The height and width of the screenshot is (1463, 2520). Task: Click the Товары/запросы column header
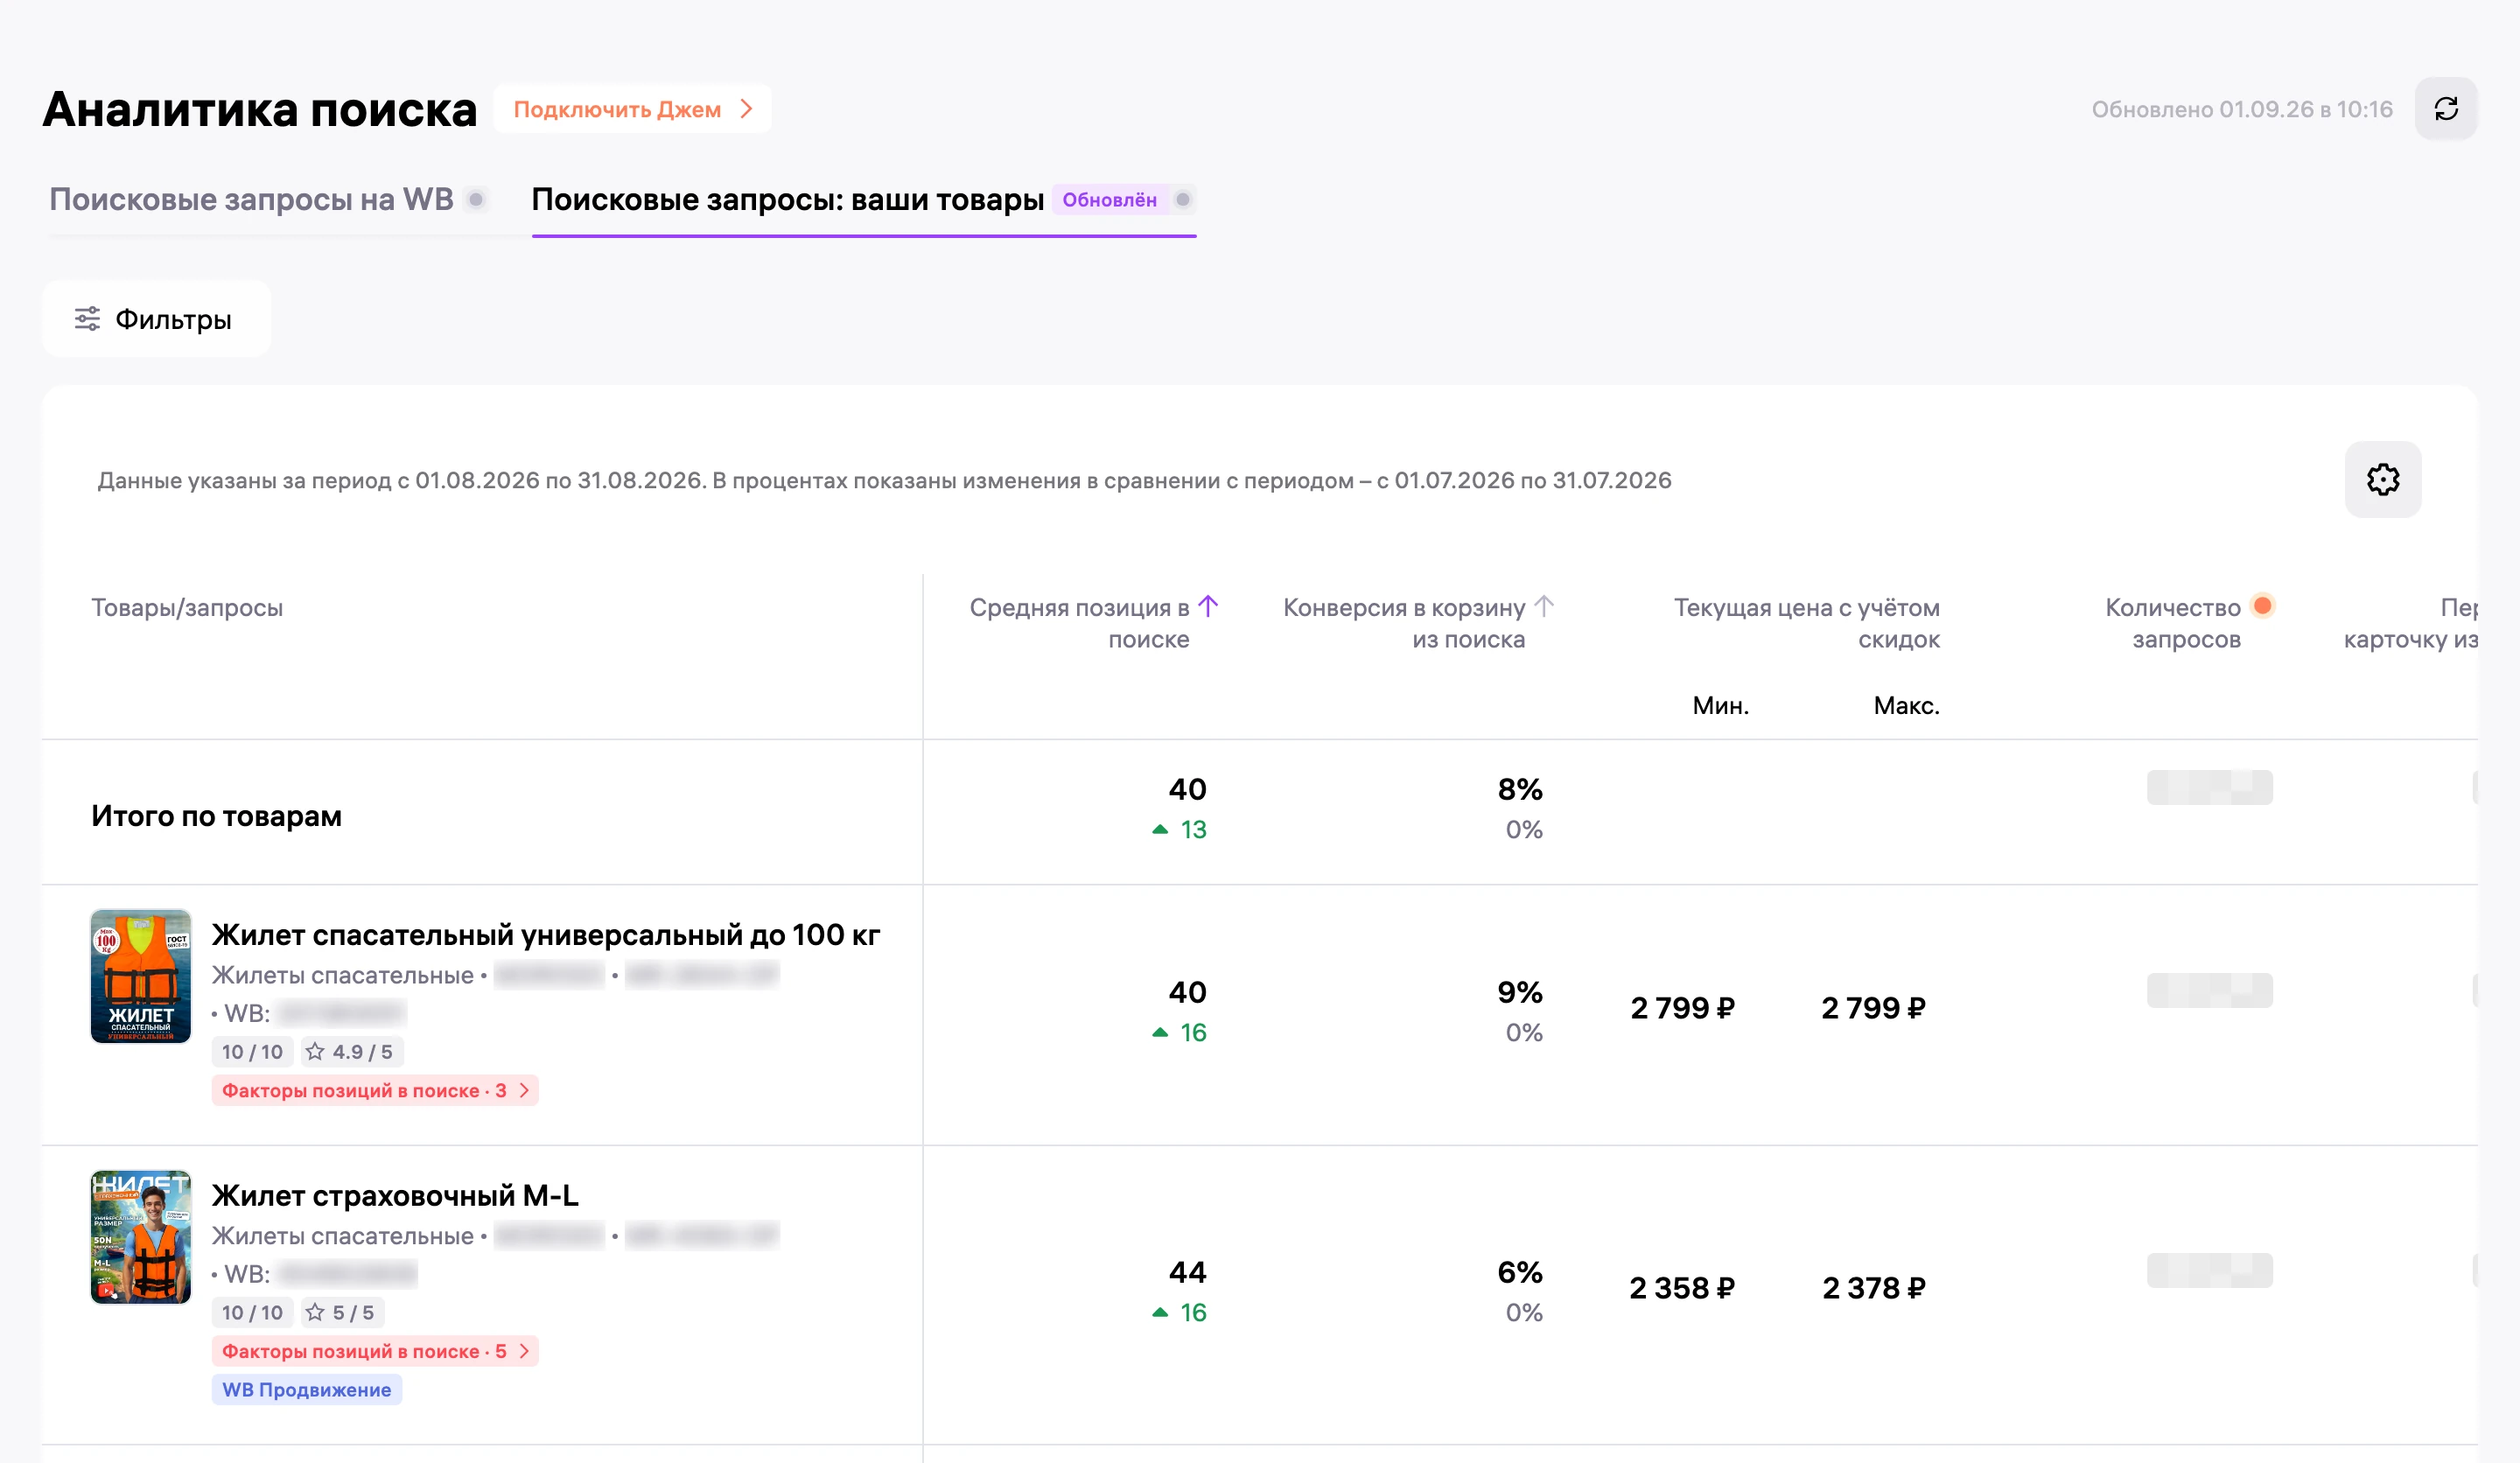pos(187,607)
